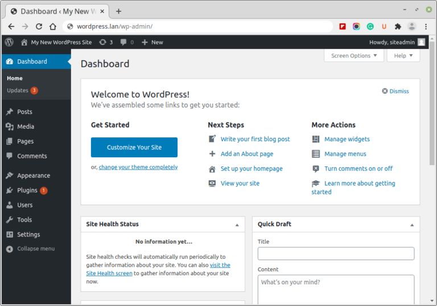Go to Plugins in the sidebar
Screen dimensions: 437x306
click(x=27, y=190)
